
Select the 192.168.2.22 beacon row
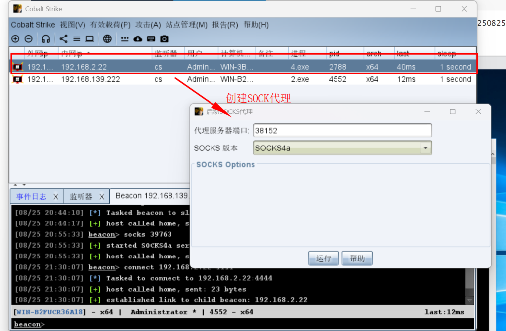(x=243, y=67)
